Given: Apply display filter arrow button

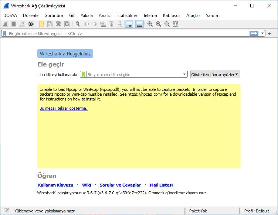Looking at the screenshot, I should click(x=254, y=33).
